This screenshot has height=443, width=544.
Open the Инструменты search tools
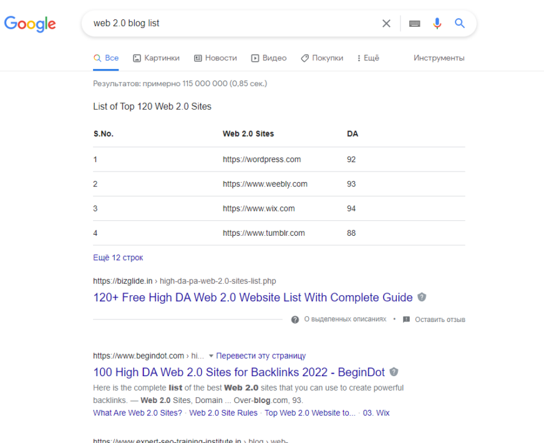coord(439,58)
